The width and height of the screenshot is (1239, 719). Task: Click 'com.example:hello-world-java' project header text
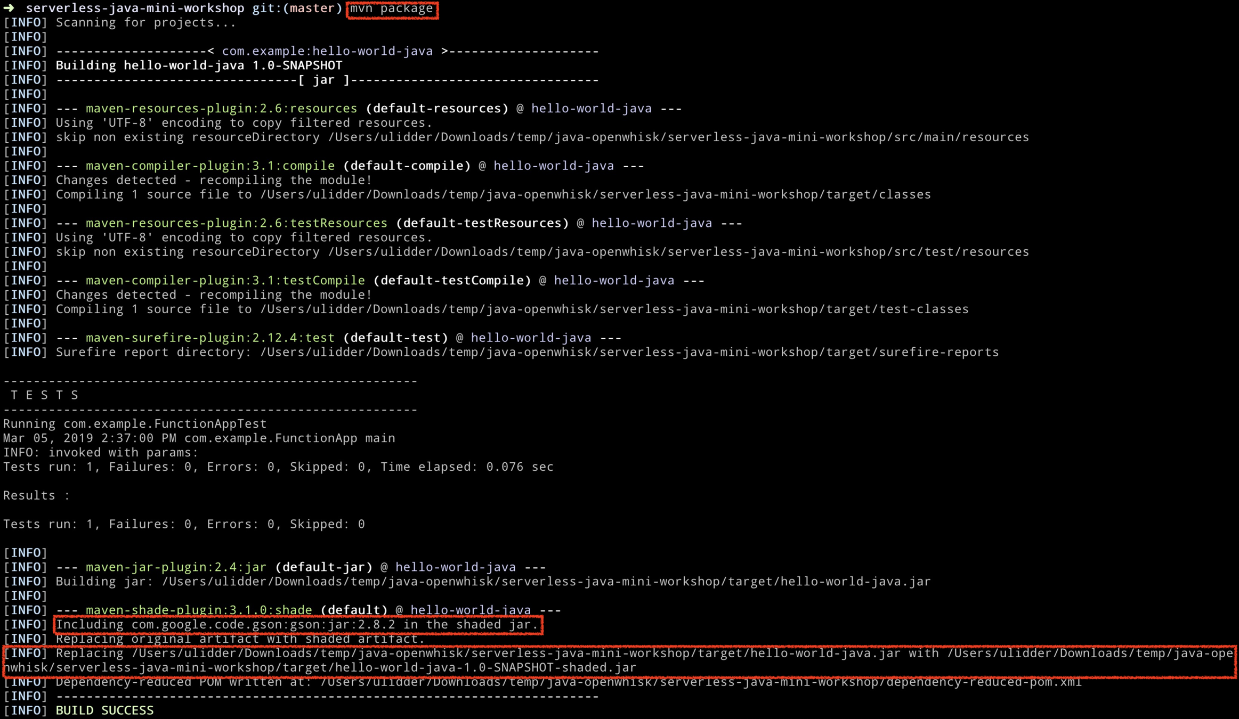coord(327,51)
